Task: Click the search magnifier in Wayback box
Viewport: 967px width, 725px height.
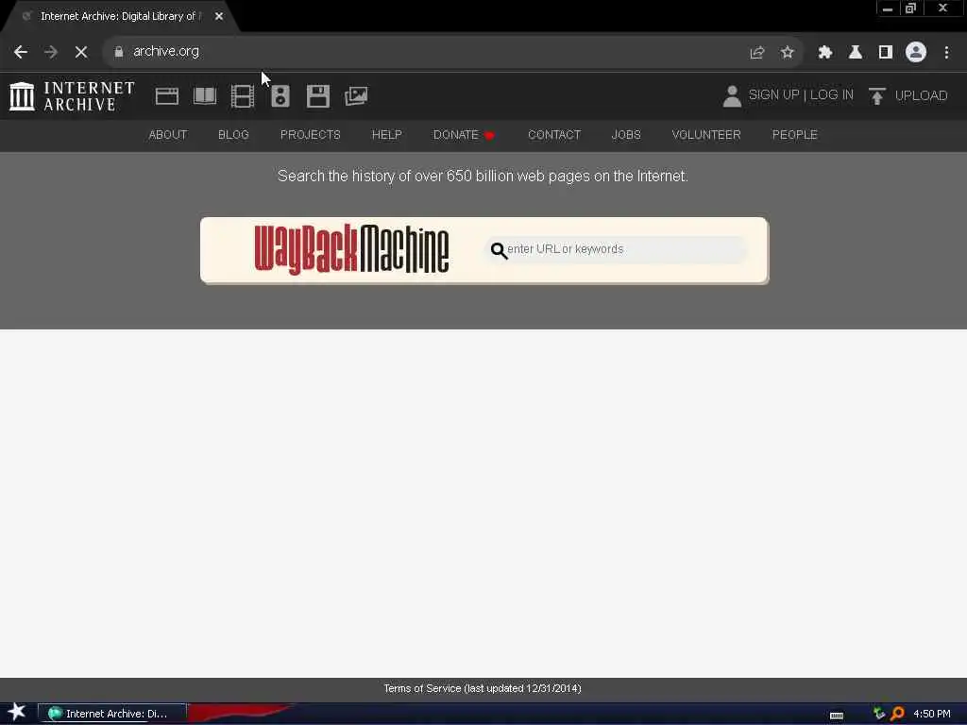Action: pos(499,250)
